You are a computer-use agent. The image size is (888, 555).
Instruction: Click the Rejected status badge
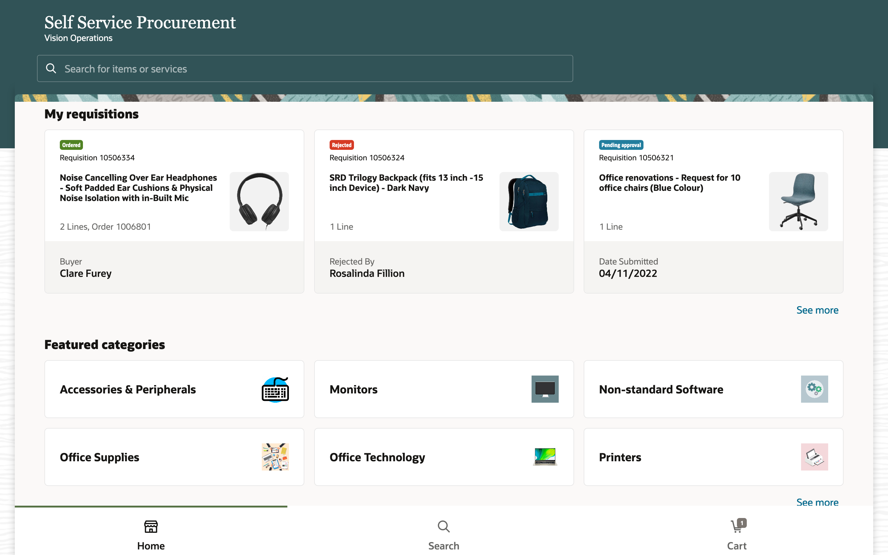point(341,145)
